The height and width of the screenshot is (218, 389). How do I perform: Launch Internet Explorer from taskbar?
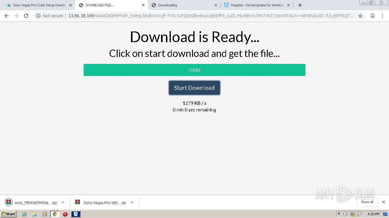pos(24,214)
